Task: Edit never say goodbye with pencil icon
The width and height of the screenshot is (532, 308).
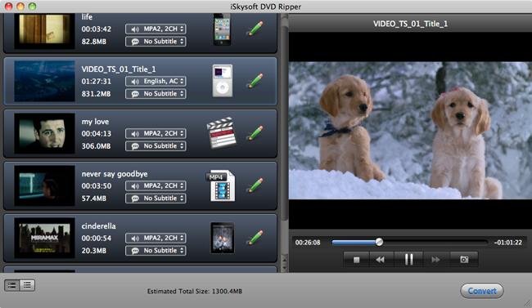Action: click(x=255, y=185)
